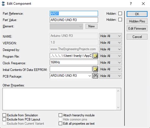
Task: Click the Part Reference field ARD1
Action: pos(74,14)
